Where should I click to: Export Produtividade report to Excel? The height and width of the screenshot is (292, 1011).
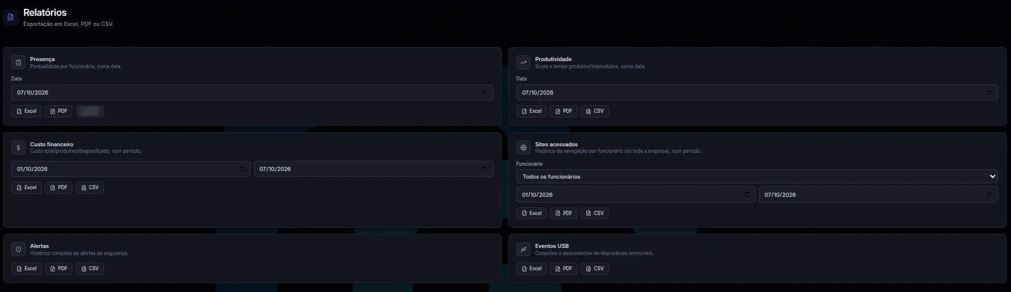532,111
